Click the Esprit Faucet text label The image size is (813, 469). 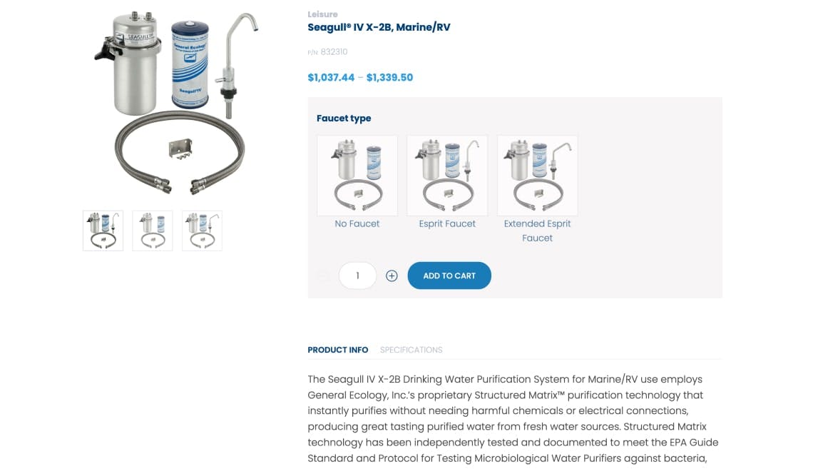coord(447,223)
